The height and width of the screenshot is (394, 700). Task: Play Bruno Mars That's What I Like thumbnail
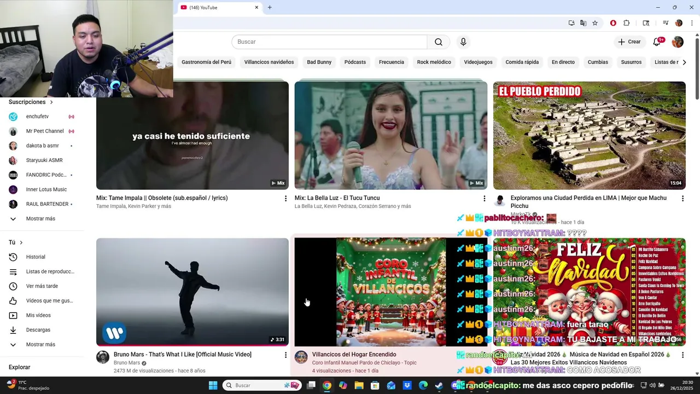192,292
